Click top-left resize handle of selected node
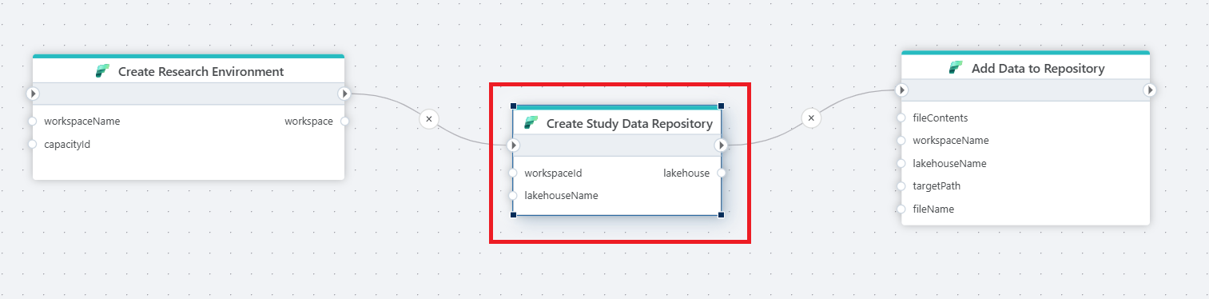 point(513,106)
